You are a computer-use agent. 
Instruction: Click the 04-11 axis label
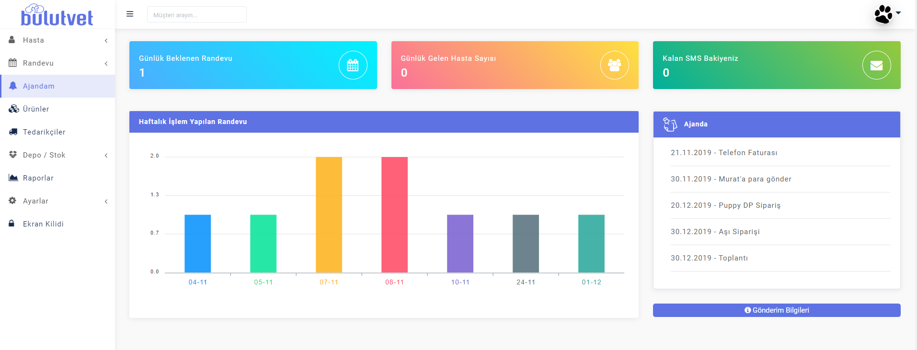[x=198, y=282]
